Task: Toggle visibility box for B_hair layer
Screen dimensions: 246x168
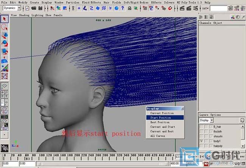Action: pyautogui.click(x=202, y=126)
